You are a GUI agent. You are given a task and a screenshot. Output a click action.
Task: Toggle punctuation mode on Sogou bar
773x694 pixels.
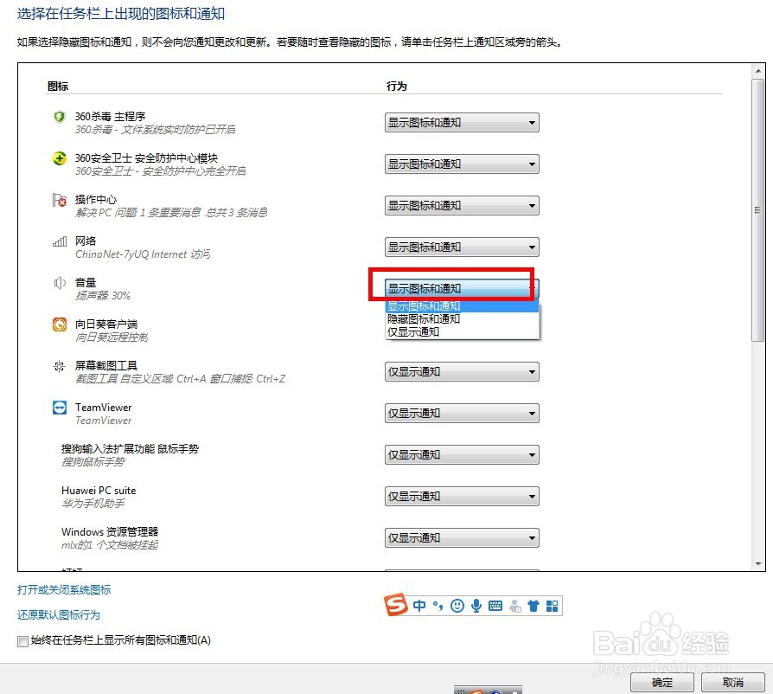(x=438, y=606)
